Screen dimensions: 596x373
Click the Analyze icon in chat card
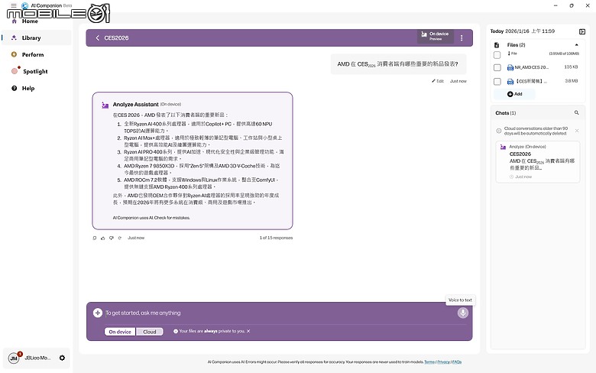(503, 147)
